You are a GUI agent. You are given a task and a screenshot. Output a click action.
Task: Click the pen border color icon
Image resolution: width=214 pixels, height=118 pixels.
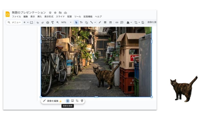100,22
